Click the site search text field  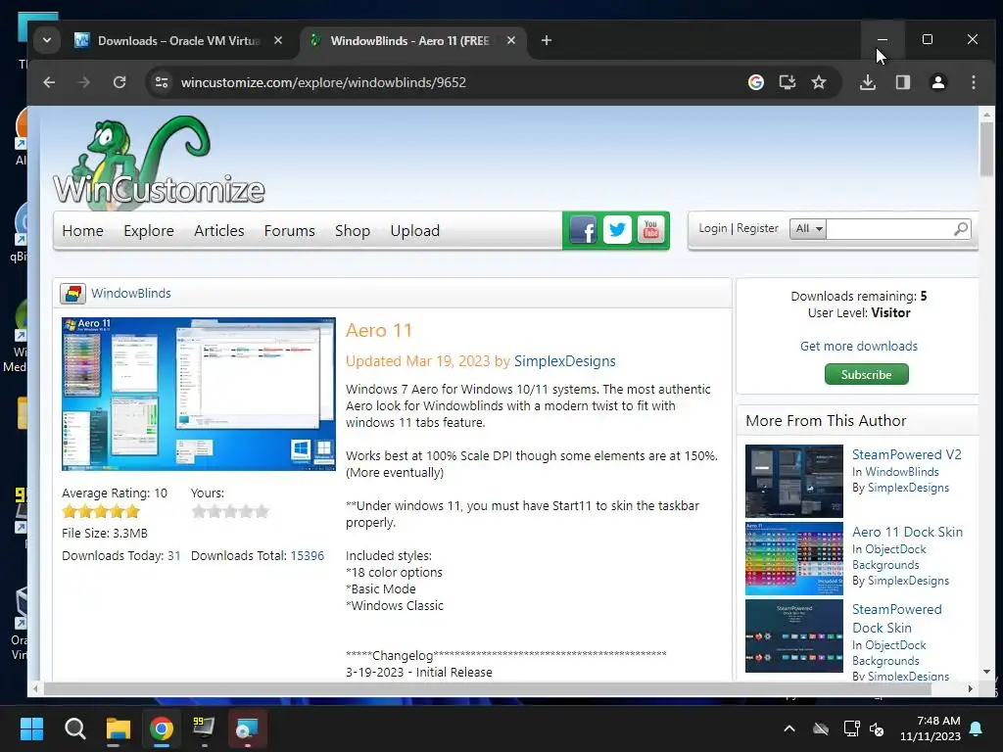coord(887,229)
